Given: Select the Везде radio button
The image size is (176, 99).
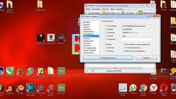Looking at the screenshot, I should [x=106, y=45].
